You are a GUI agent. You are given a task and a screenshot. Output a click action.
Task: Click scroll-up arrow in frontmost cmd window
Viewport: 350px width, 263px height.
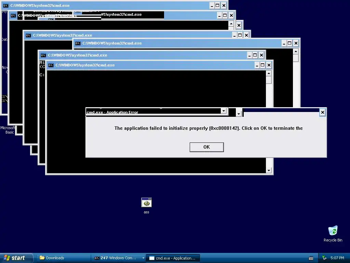pos(269,73)
